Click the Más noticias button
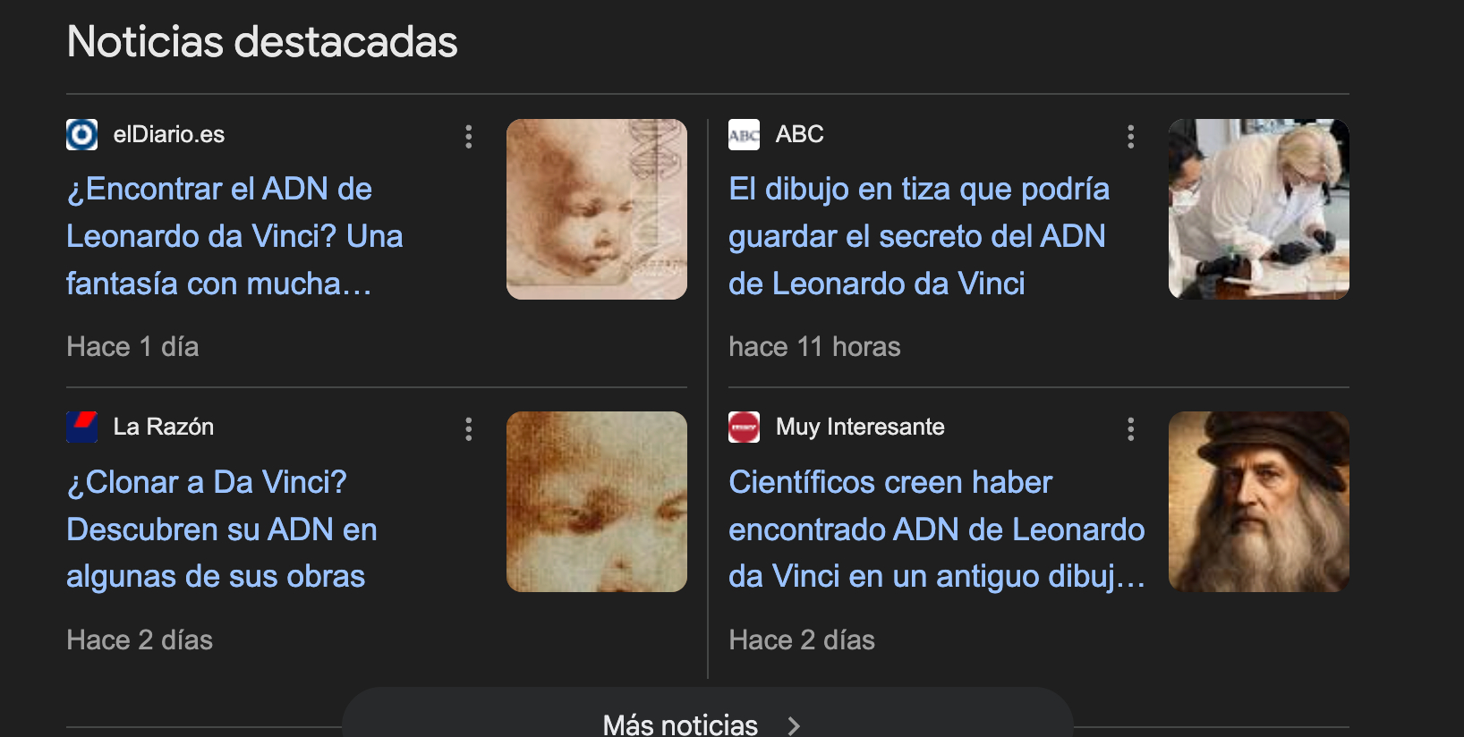This screenshot has width=1464, height=737. pyautogui.click(x=707, y=718)
